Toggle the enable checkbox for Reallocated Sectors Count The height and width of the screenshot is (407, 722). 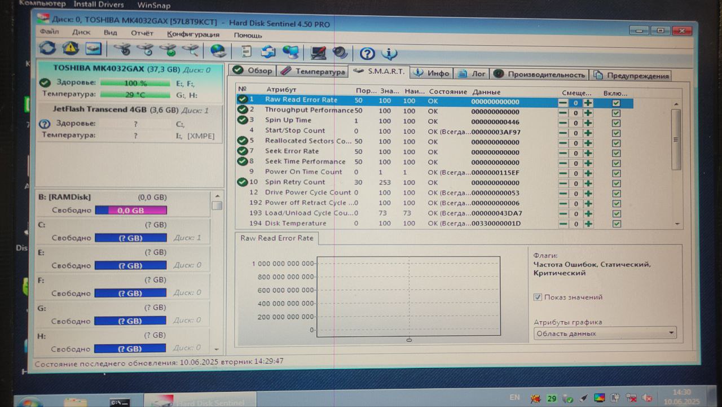tap(616, 143)
